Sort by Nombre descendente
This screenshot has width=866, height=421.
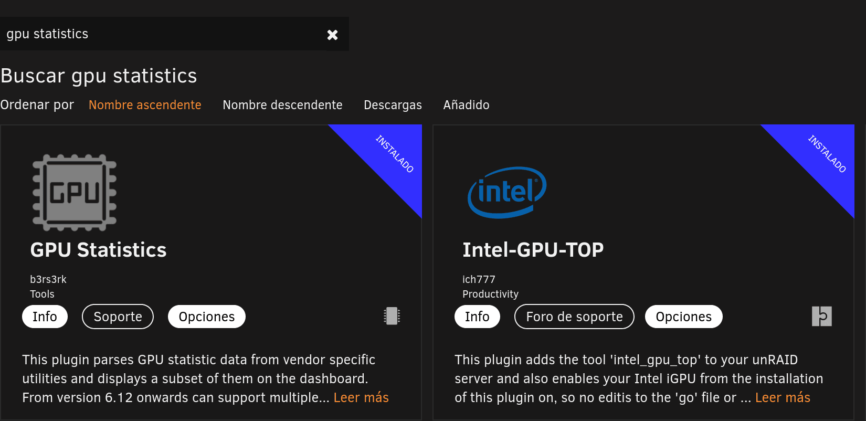[x=282, y=105]
